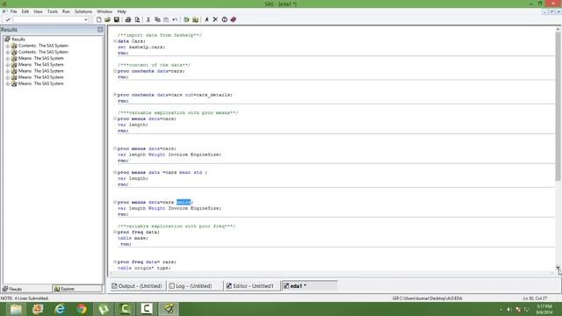562x316 pixels.
Task: Open the Window menu
Action: coord(104,11)
